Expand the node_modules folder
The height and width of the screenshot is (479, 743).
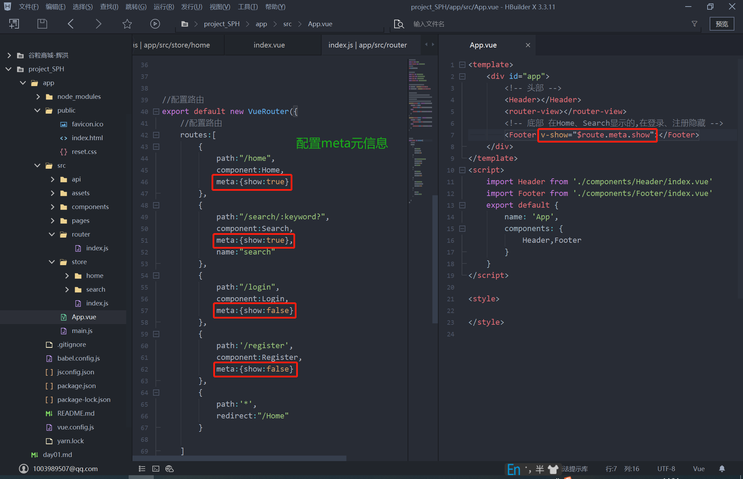pyautogui.click(x=38, y=96)
